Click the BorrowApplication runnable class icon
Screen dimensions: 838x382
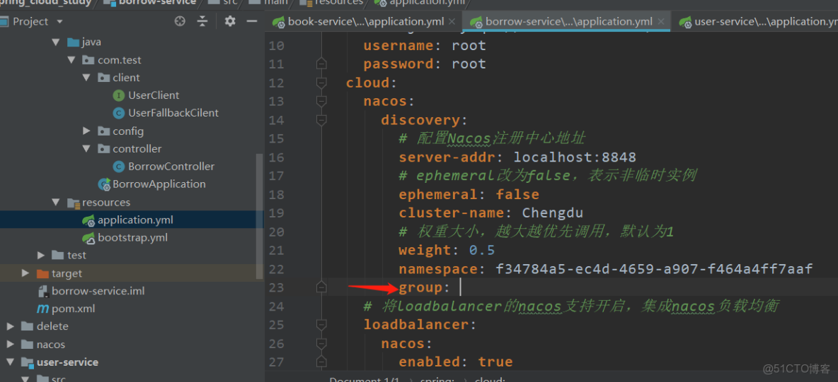click(x=103, y=184)
